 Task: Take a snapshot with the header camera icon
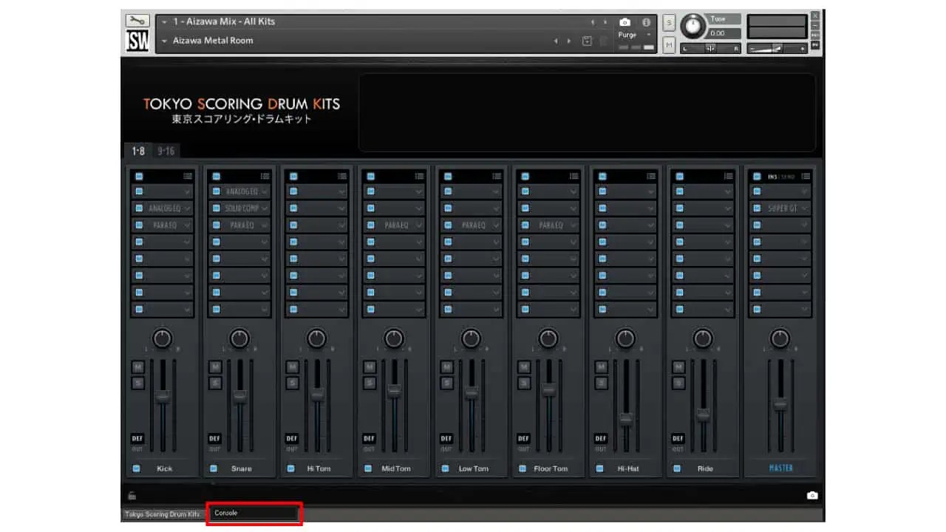tap(625, 22)
